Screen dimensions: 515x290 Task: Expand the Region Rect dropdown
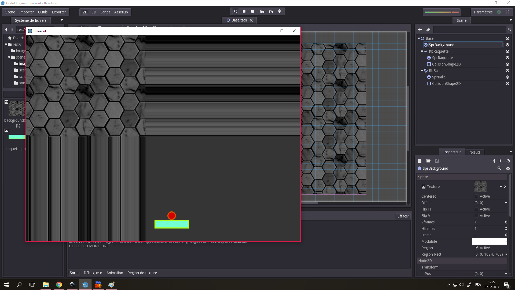[506, 254]
